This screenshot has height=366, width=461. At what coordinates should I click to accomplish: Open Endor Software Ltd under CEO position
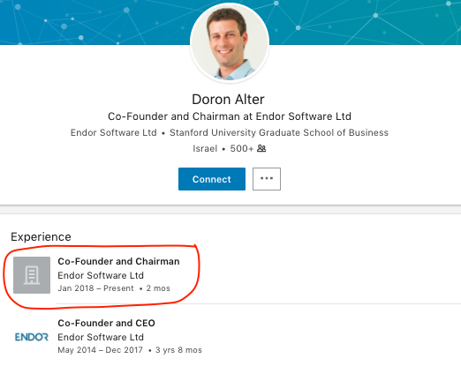point(101,337)
